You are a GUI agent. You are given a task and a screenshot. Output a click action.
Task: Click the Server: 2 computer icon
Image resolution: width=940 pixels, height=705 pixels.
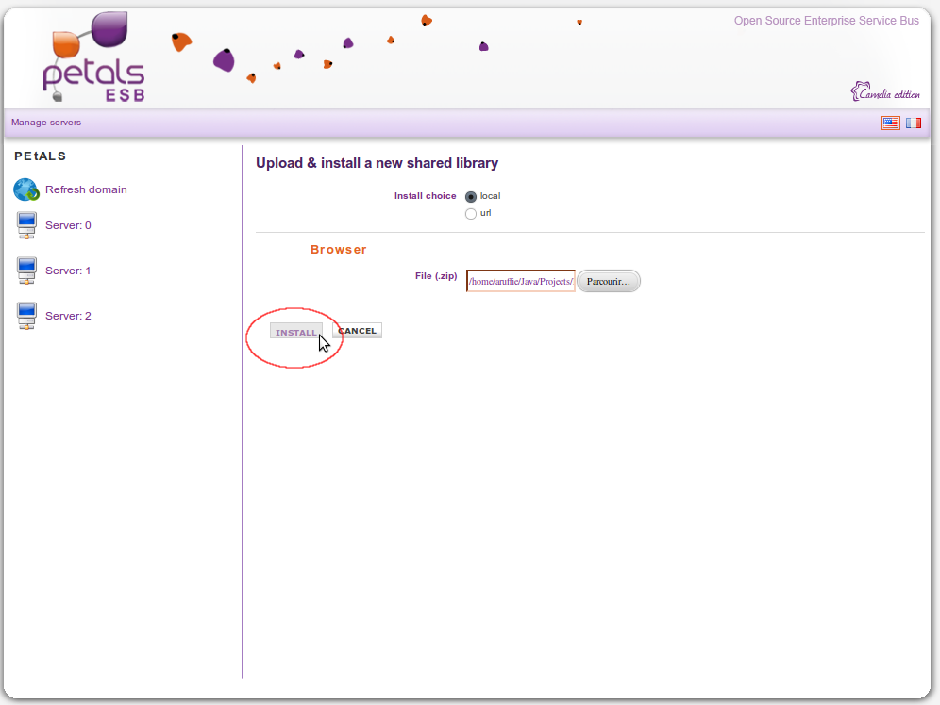coord(26,317)
